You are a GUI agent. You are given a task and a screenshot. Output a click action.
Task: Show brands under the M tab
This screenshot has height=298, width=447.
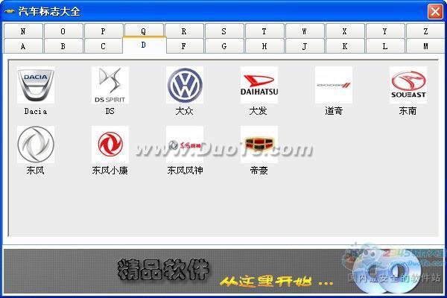coord(425,46)
